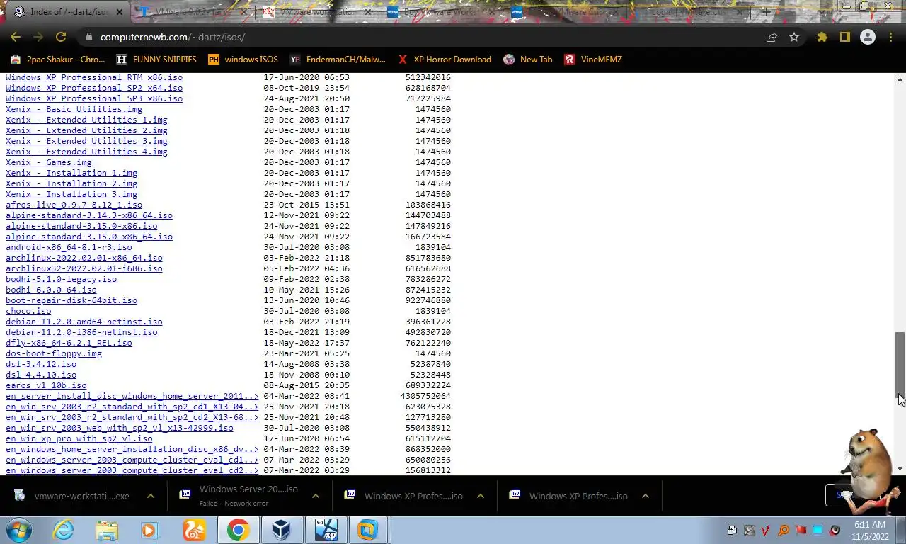Open the VineMEMZ bookmark

click(592, 59)
